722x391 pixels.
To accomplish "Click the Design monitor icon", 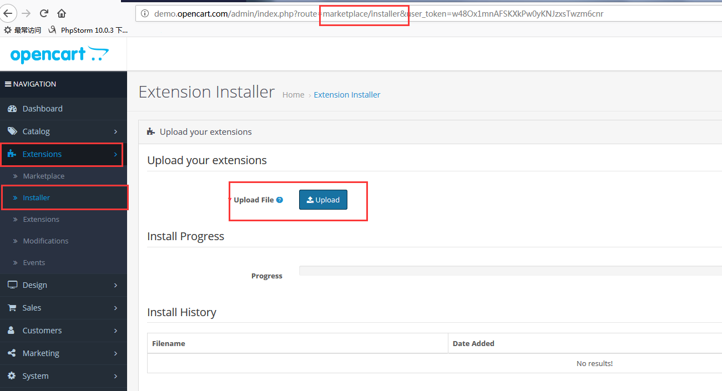I will (x=12, y=285).
